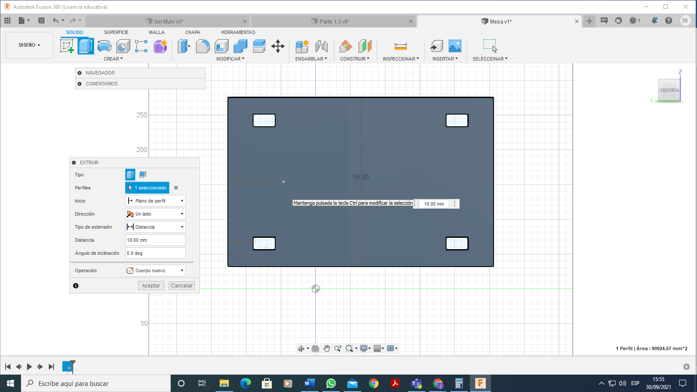This screenshot has height=392, width=697.
Task: Undo the last action
Action: tap(55, 20)
